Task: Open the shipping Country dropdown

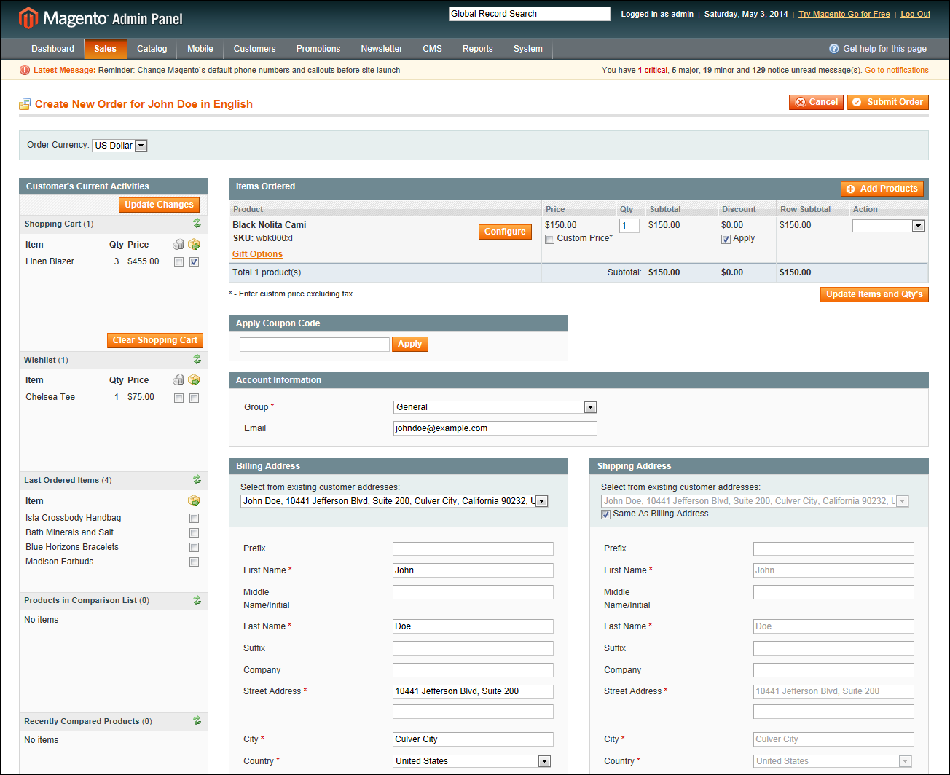Action: coord(833,761)
